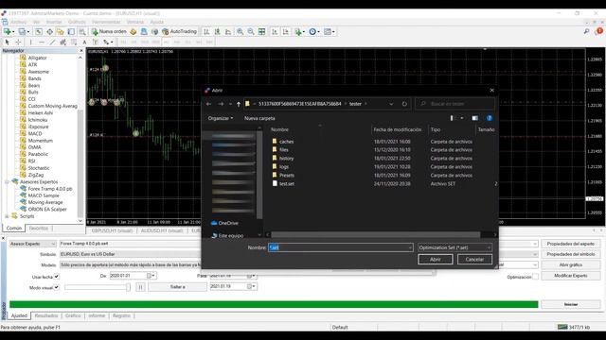Click the Modificar Experto button
606x340 pixels.
(570, 276)
